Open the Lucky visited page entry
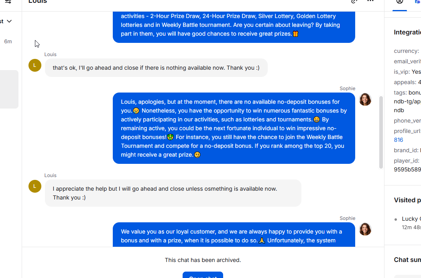This screenshot has height=278, width=421. 410,219
